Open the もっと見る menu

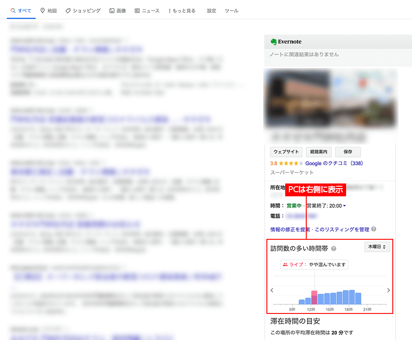tap(182, 11)
